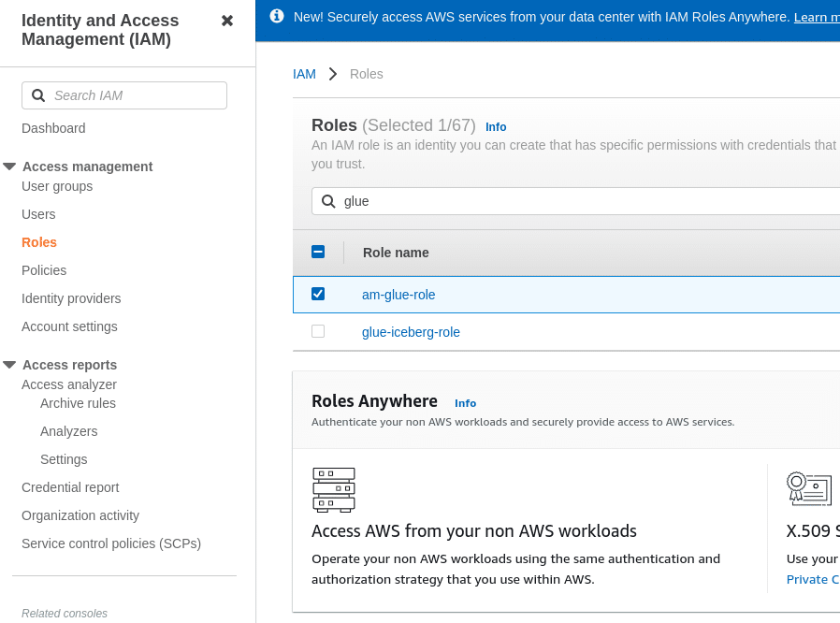Open Access analyzer Settings

point(64,459)
